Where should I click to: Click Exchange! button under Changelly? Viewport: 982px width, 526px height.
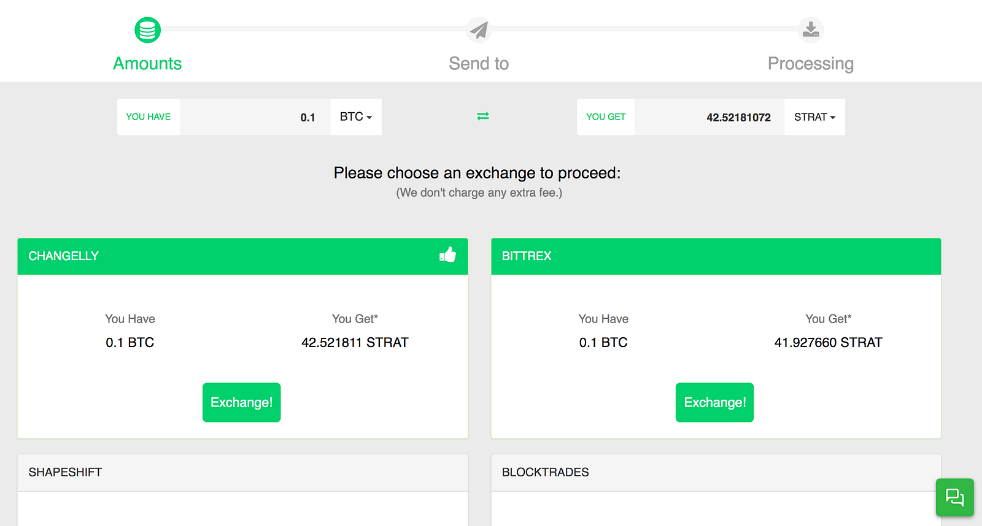coord(241,402)
